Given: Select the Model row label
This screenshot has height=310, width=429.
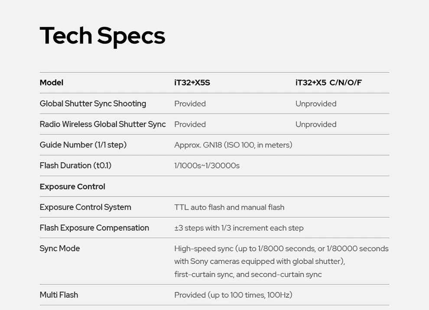Looking at the screenshot, I should tap(52, 83).
